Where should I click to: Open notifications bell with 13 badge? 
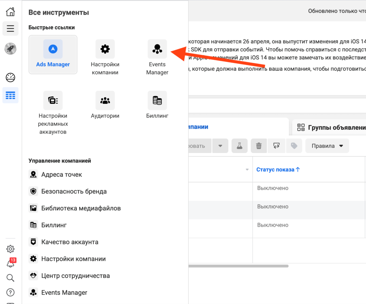(10, 264)
